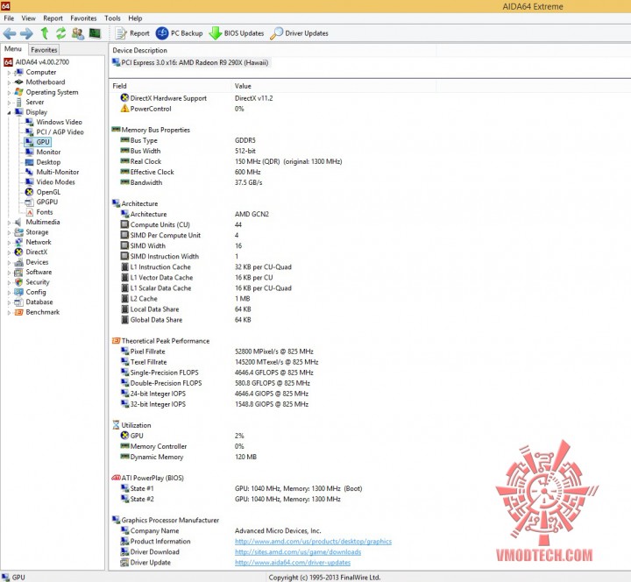Click the DirectX Hardware Support icon
631x582 pixels.
(124, 98)
